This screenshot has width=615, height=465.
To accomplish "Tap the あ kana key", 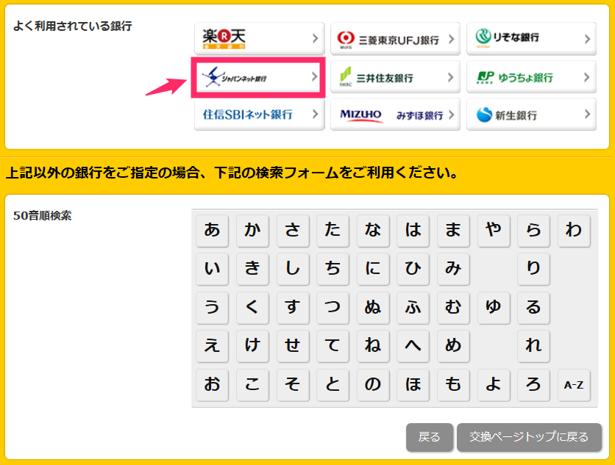I will (212, 231).
